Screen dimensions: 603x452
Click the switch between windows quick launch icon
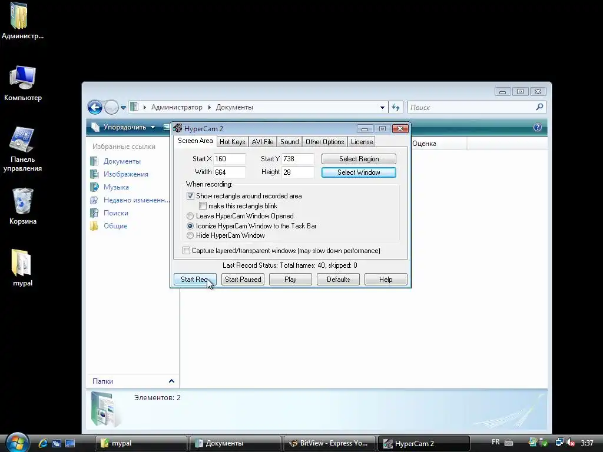point(57,443)
